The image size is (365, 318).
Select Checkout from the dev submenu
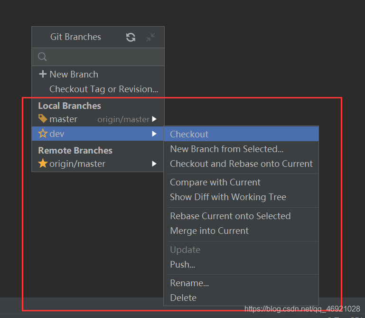click(189, 134)
